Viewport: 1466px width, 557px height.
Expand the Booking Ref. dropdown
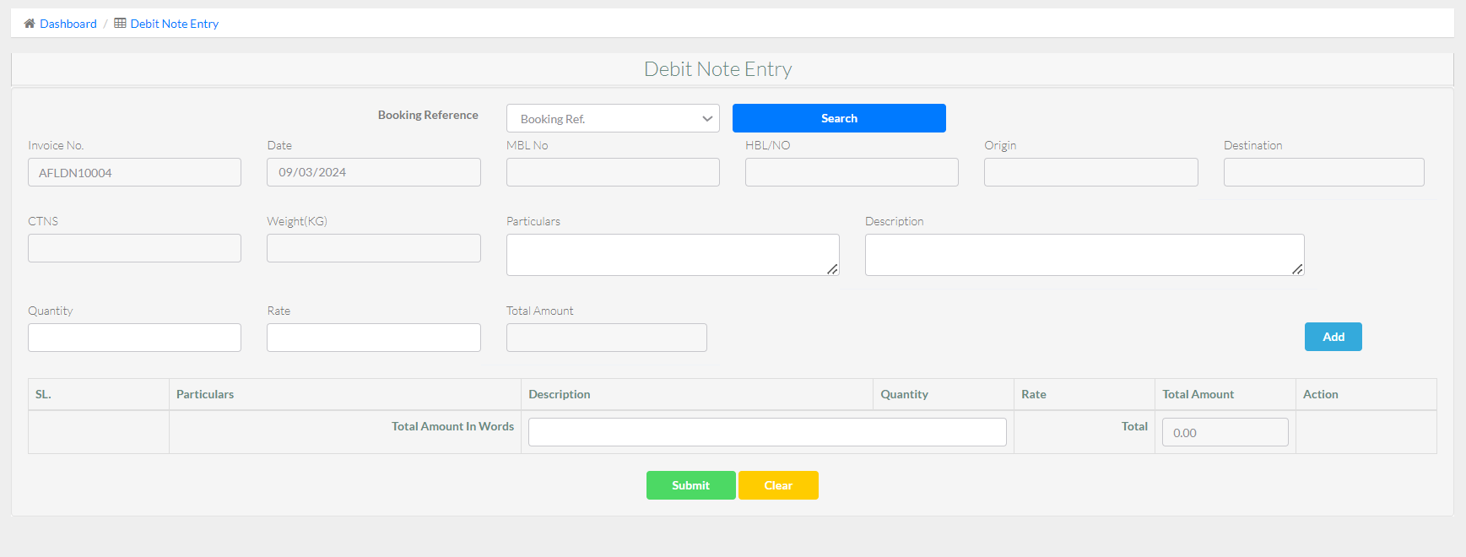click(613, 119)
